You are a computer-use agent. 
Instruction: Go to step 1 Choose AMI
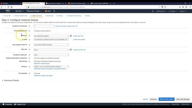[7, 16]
